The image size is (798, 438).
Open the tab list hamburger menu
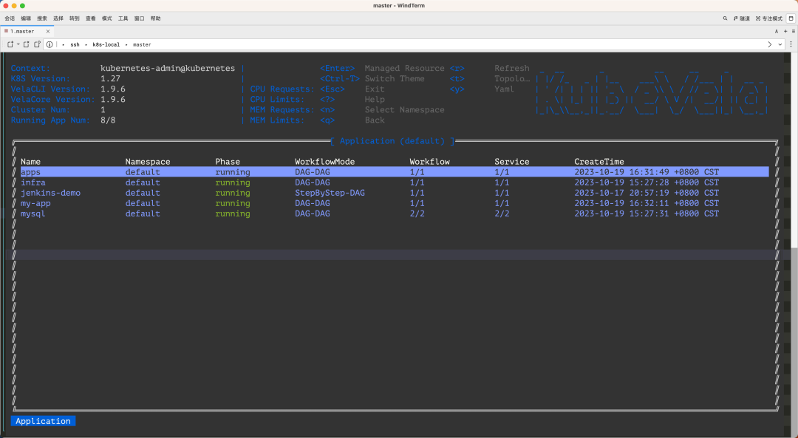[x=792, y=31]
